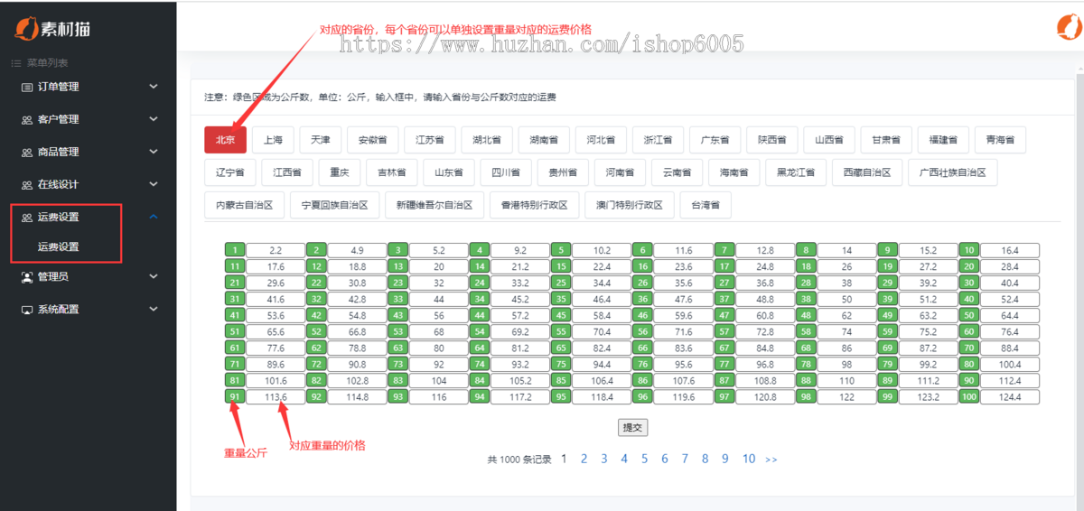The height and width of the screenshot is (511, 1084).
Task: Click the freight settings people icon
Action: coord(27,217)
